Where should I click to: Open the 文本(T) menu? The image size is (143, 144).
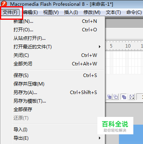pos(113,12)
